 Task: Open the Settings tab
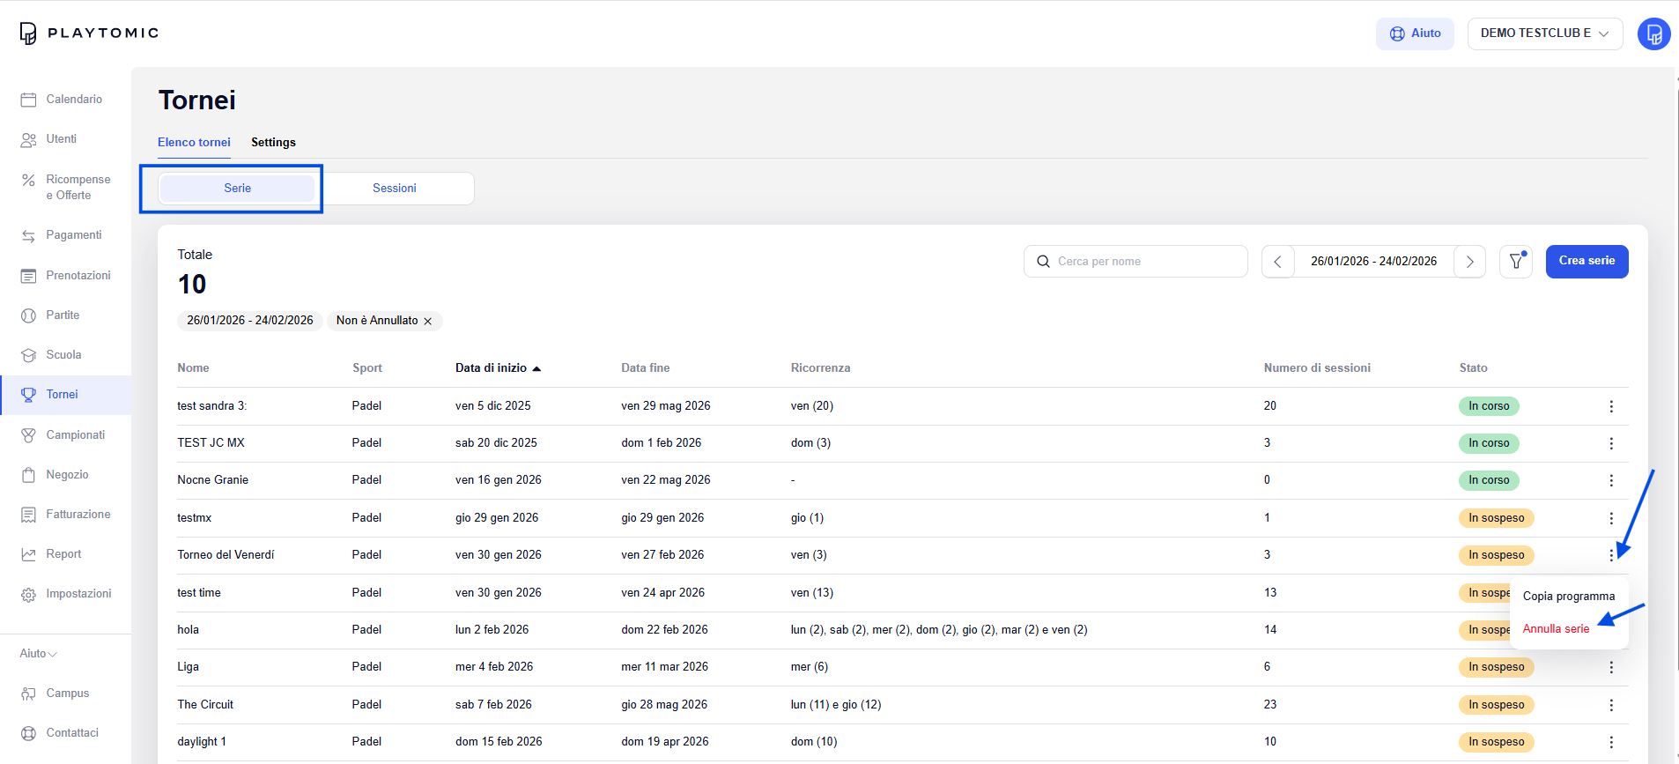coord(273,143)
